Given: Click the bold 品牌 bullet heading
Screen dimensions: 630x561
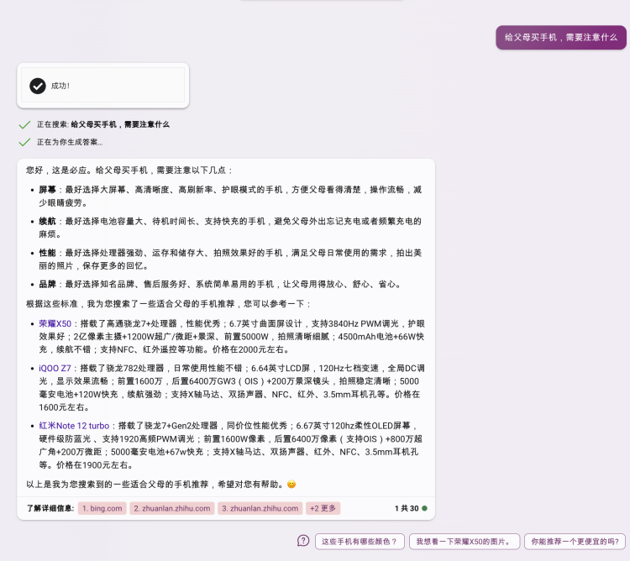Looking at the screenshot, I should click(x=47, y=285).
